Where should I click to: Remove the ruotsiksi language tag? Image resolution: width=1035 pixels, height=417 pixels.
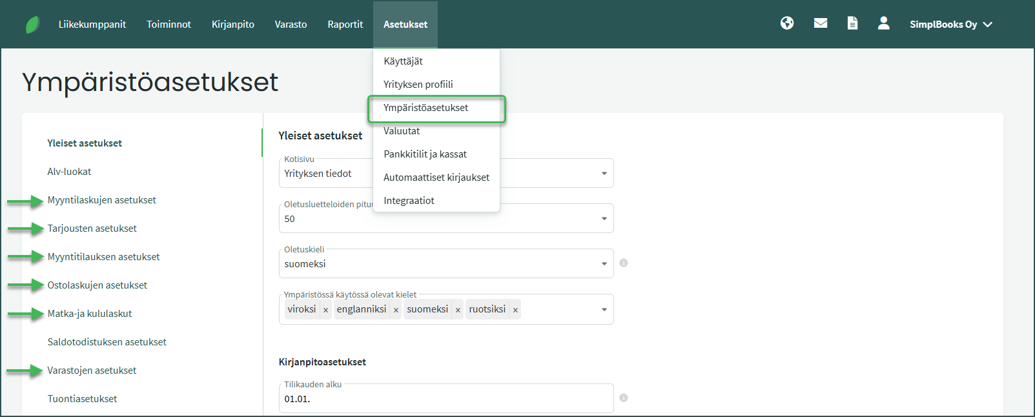(x=515, y=310)
